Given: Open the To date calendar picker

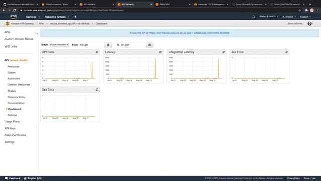Looking at the screenshot, I should point(149,45).
